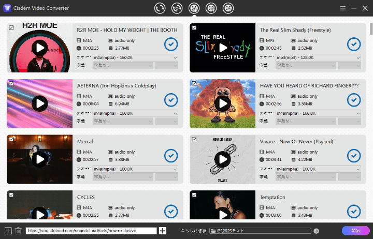Click the secondary subtitle dropdown for Slim Shady

coord(350,66)
